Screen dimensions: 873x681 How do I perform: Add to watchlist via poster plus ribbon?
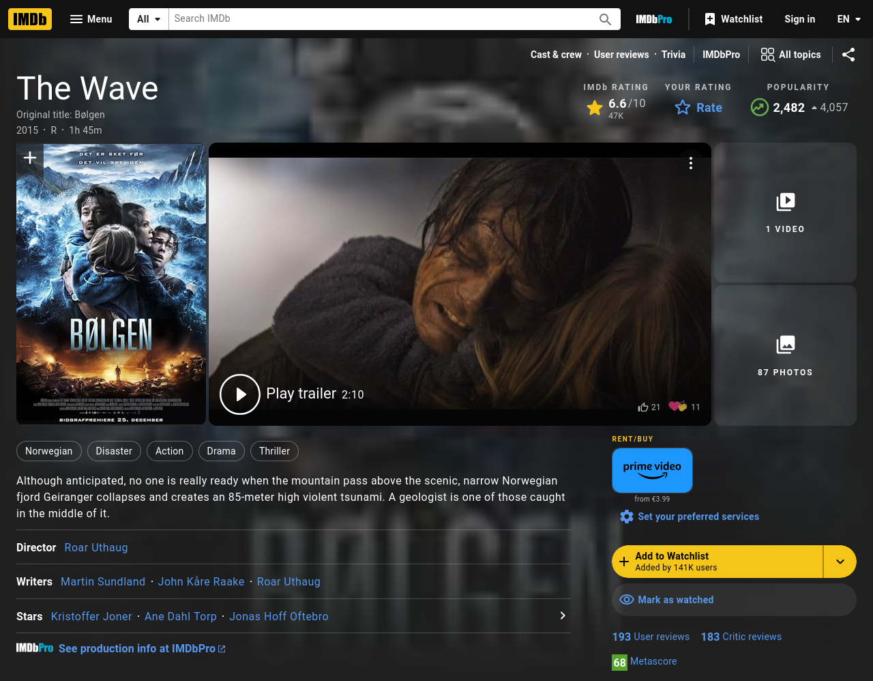30,159
